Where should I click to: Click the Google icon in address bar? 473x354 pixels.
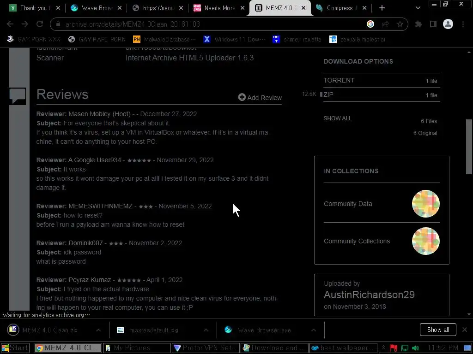click(370, 24)
